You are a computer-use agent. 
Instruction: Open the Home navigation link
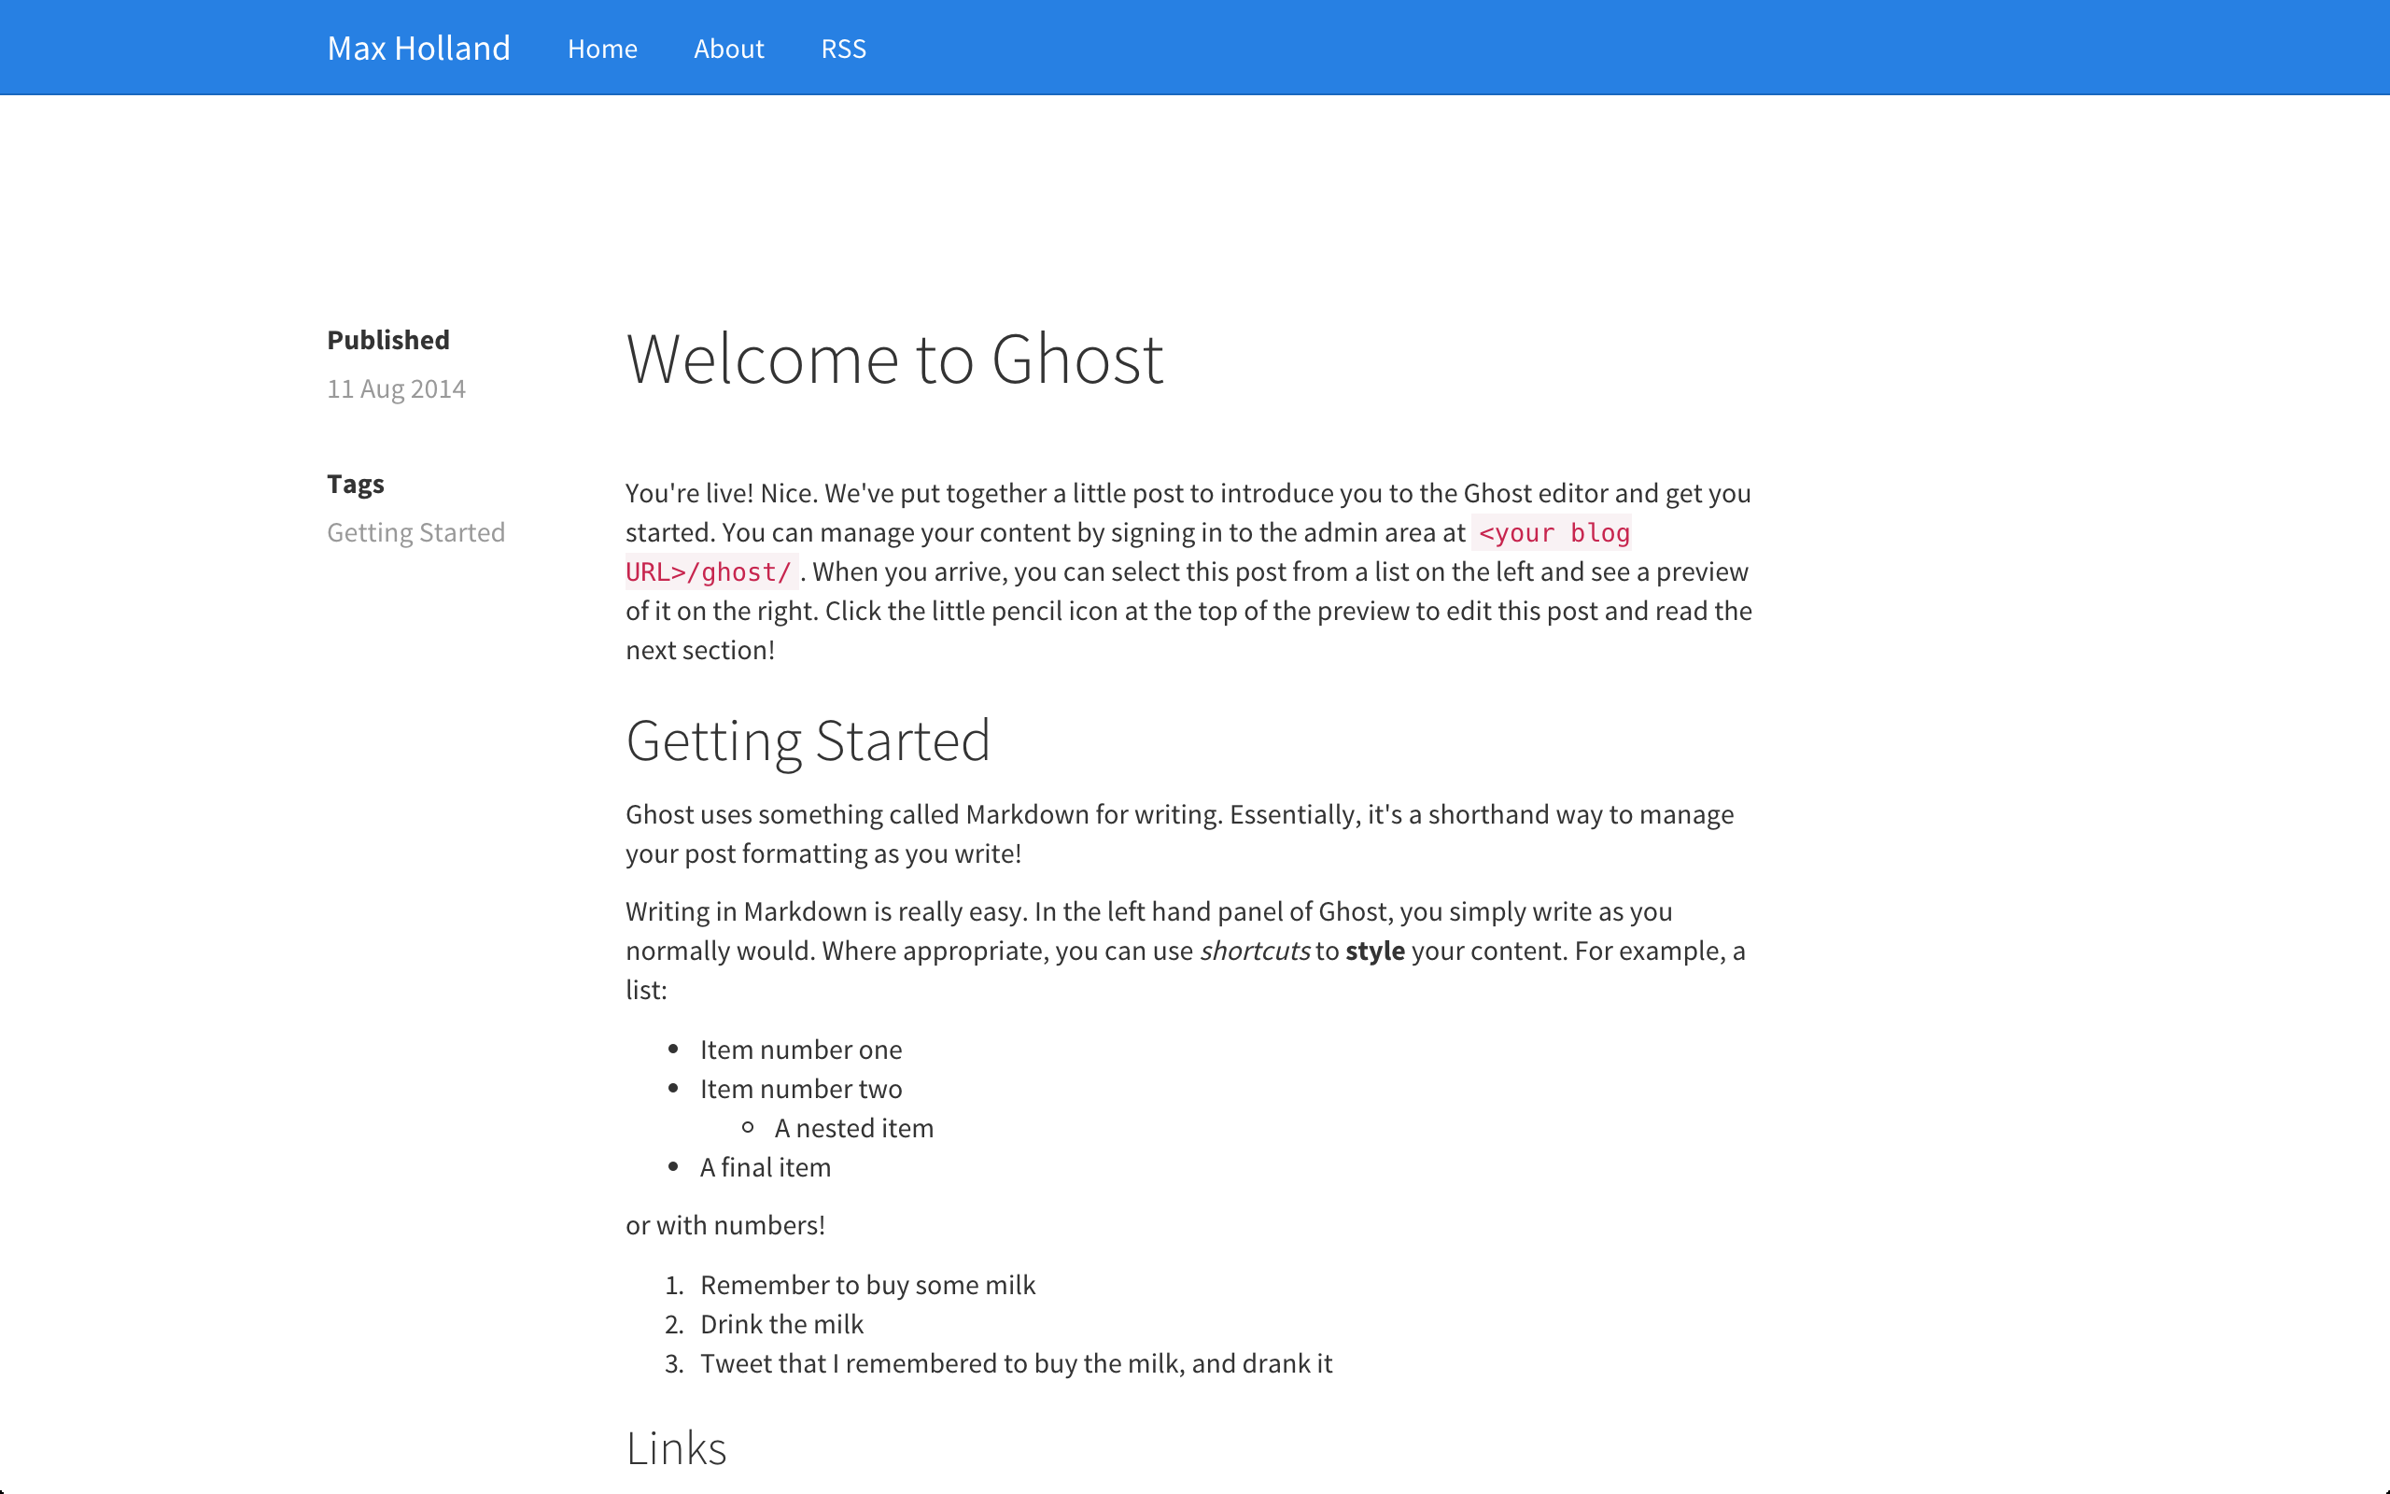601,48
